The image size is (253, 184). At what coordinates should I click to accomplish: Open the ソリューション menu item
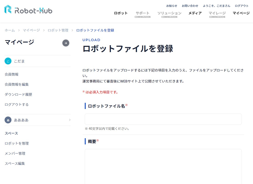(x=169, y=14)
